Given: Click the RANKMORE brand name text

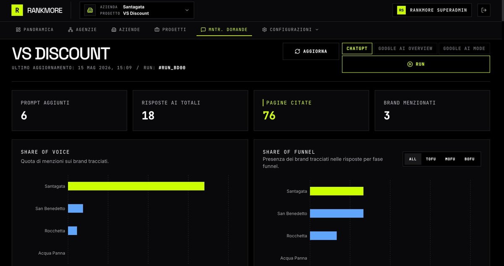Looking at the screenshot, I should tap(45, 10).
